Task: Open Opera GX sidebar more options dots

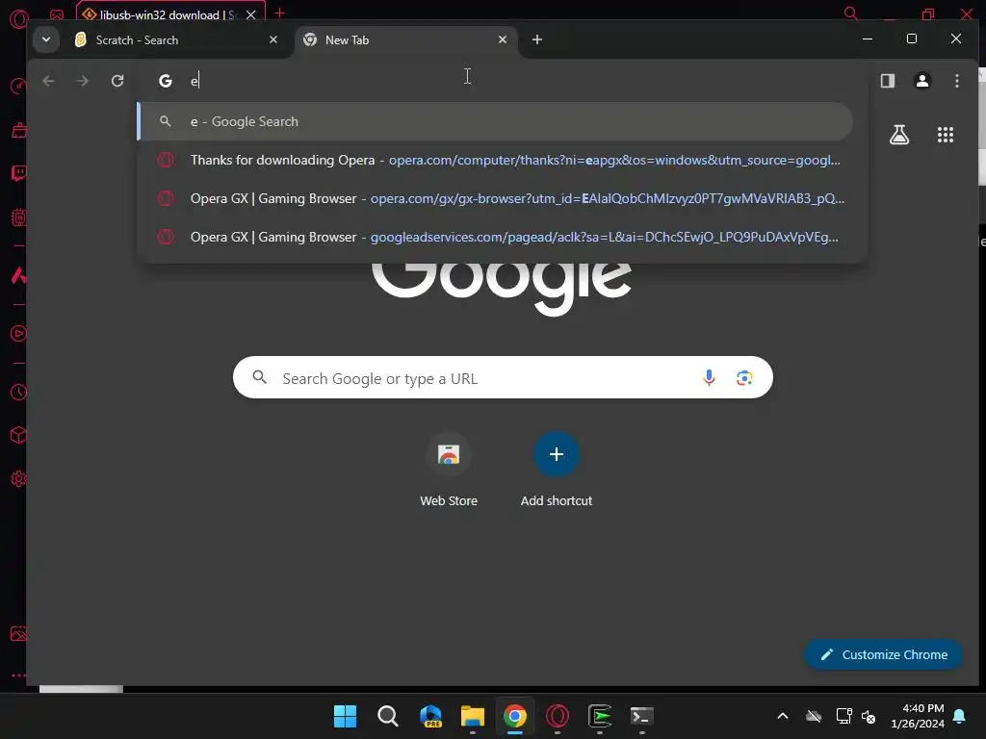Action: point(19,676)
